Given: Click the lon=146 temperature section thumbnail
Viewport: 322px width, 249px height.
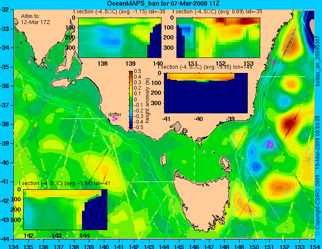Looking at the screenshot, I should (x=206, y=93).
